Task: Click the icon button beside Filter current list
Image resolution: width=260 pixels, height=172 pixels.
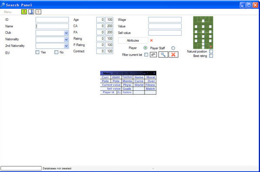Action: (153, 55)
